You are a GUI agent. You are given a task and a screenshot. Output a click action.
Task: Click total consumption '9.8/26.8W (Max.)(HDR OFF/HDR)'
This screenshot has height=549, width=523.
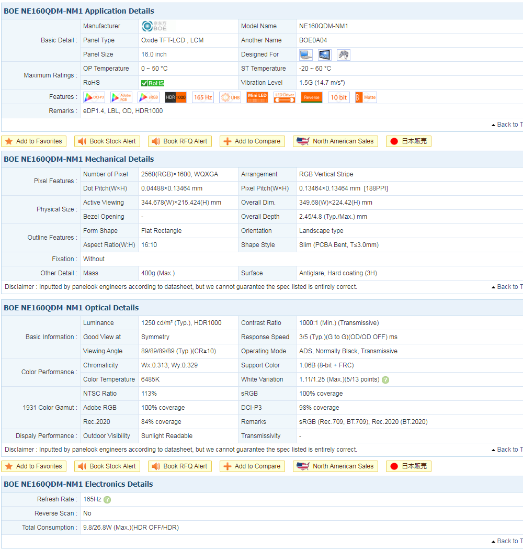(x=131, y=528)
